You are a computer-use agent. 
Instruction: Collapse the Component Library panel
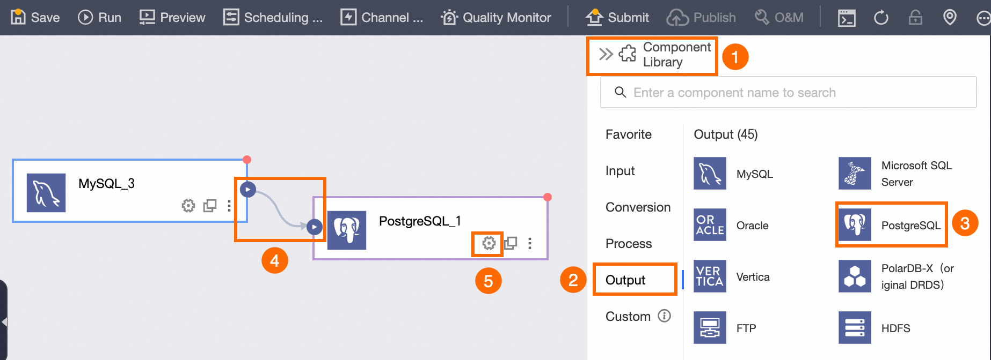point(606,54)
